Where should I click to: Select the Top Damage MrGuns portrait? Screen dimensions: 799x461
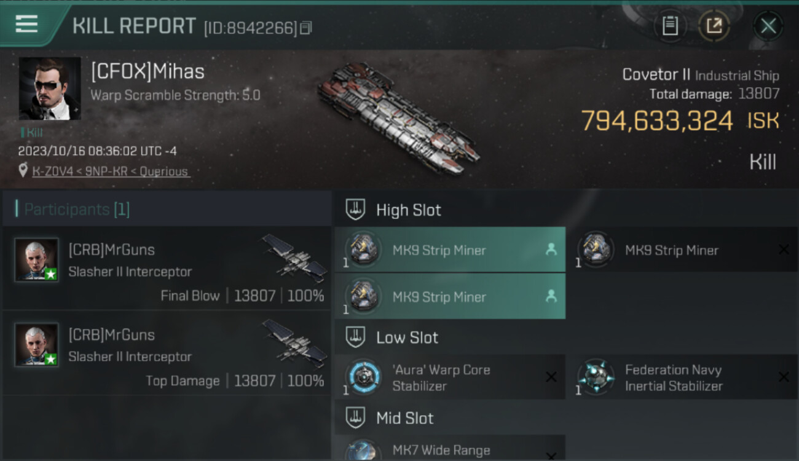coord(37,345)
